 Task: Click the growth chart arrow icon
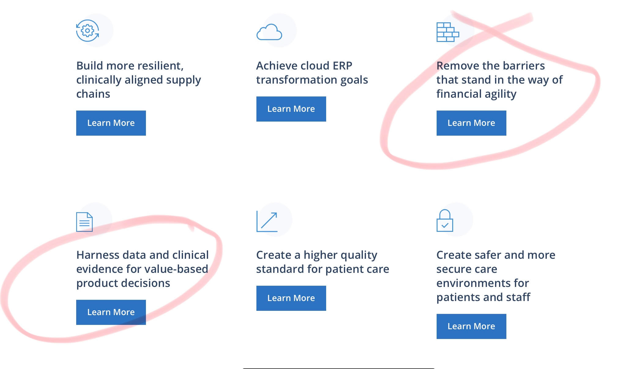tap(267, 221)
